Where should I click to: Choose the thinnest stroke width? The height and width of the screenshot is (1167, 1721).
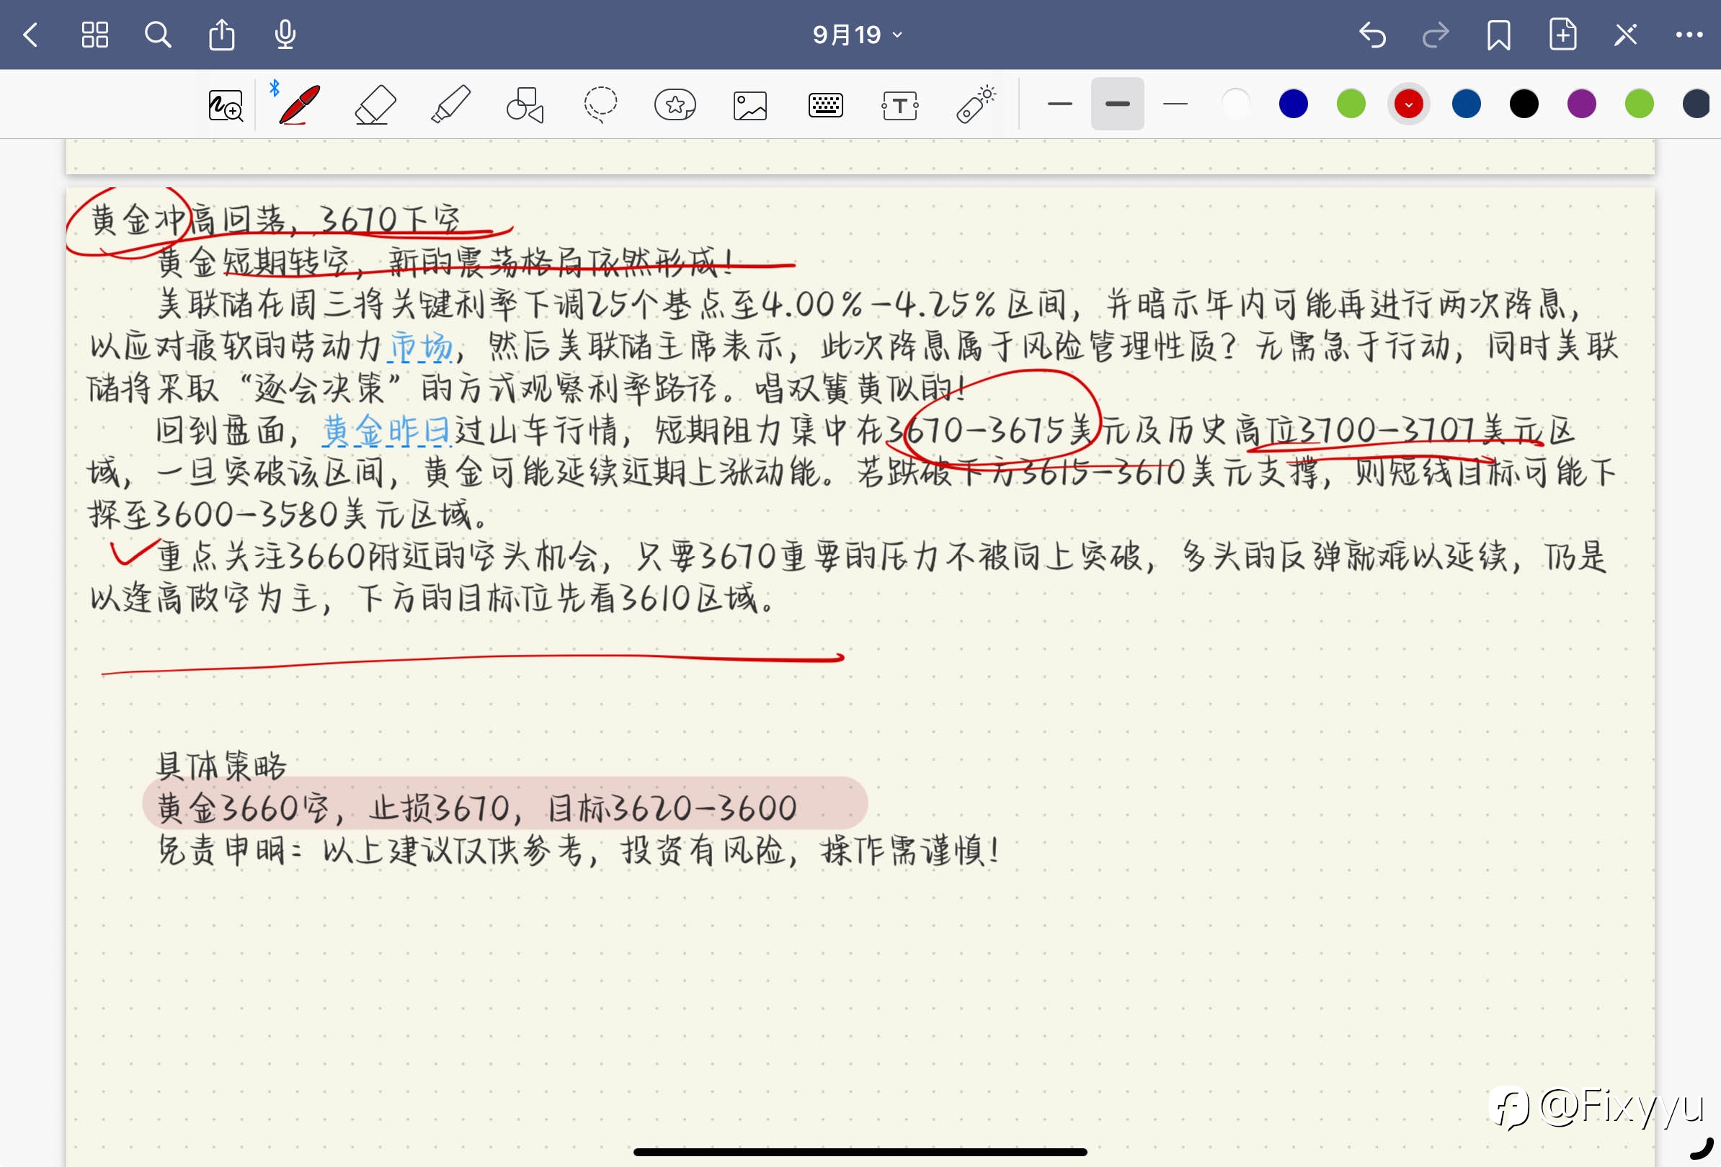[1175, 104]
